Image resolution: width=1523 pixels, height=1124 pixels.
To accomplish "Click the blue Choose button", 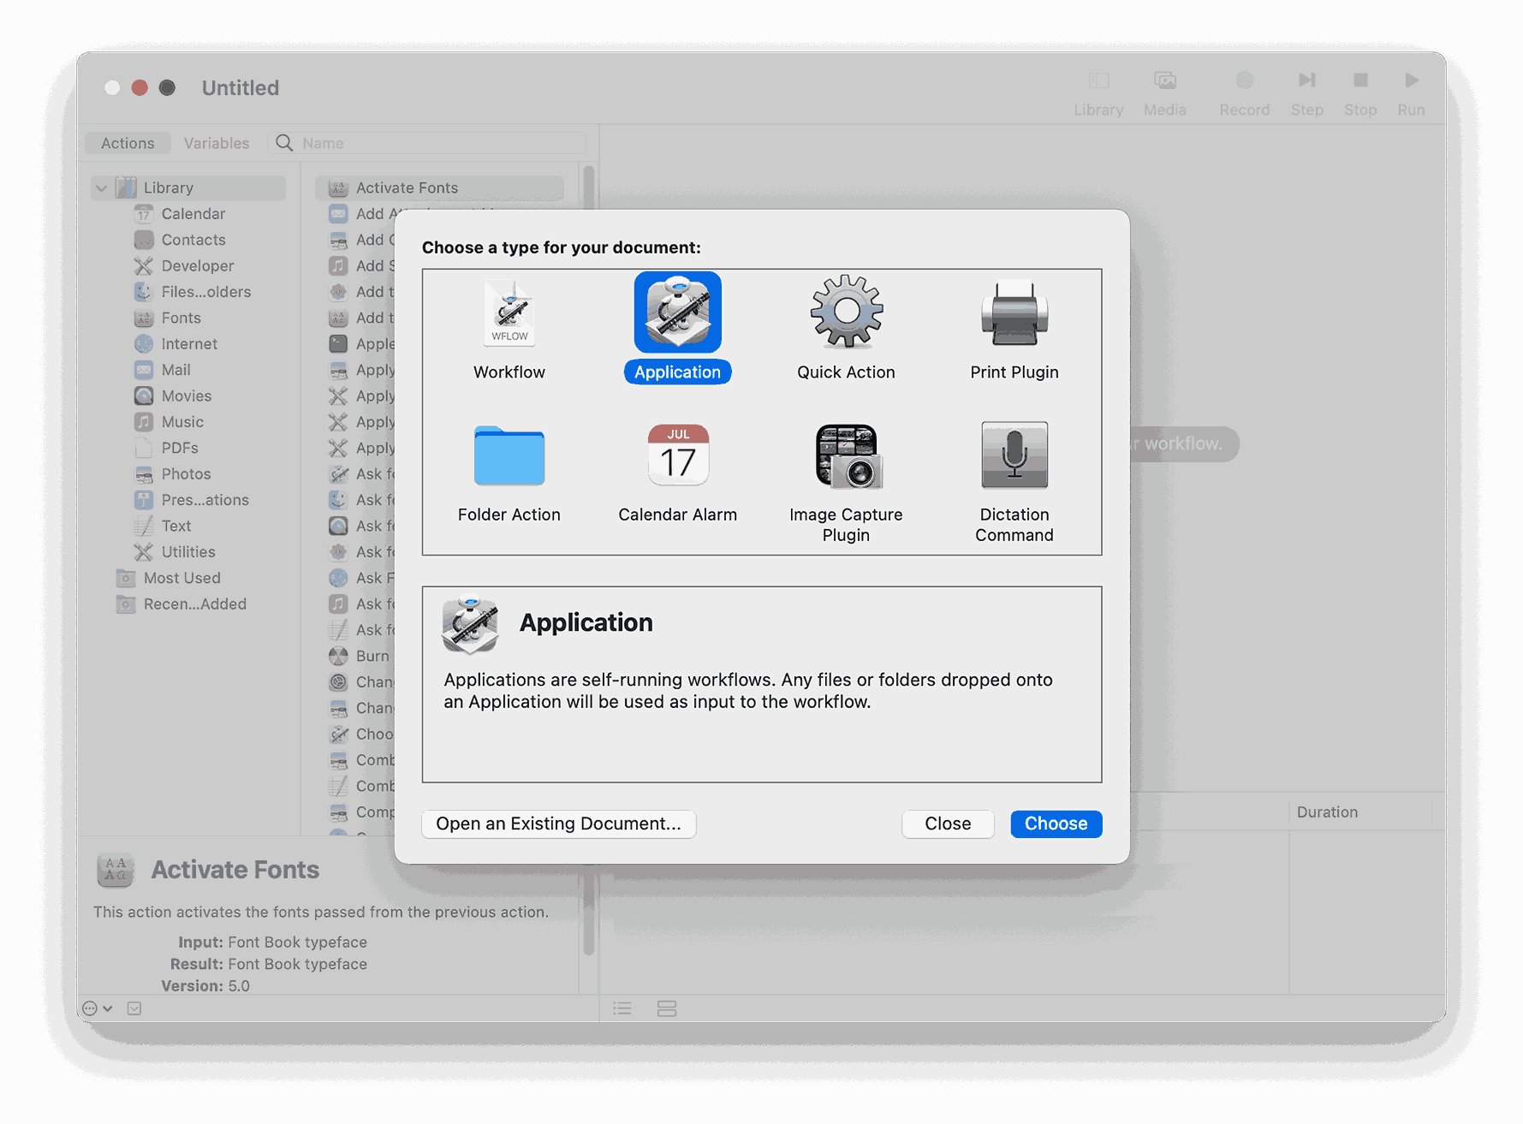I will tap(1056, 824).
